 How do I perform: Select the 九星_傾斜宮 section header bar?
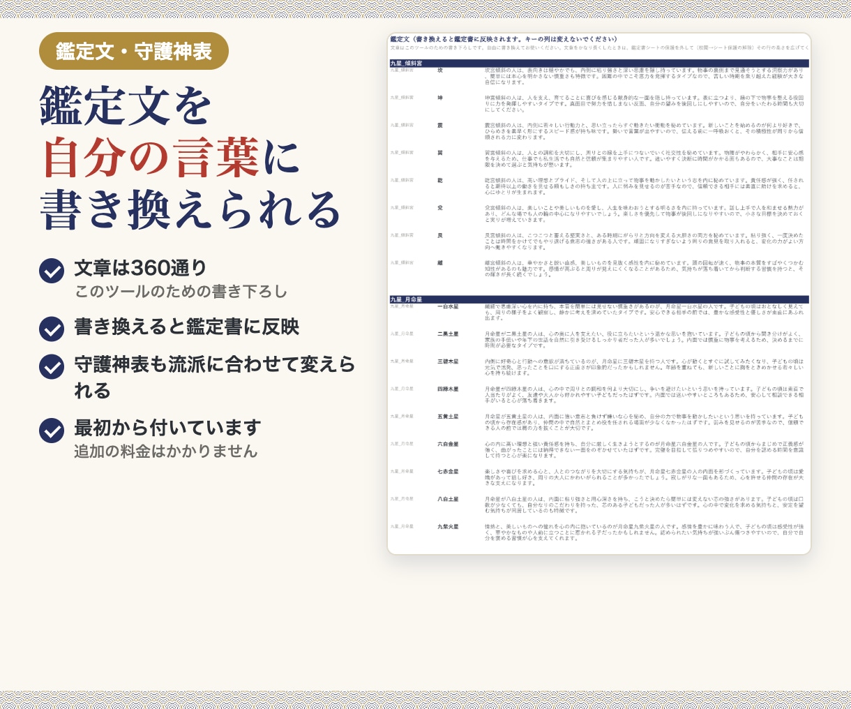[x=599, y=64]
